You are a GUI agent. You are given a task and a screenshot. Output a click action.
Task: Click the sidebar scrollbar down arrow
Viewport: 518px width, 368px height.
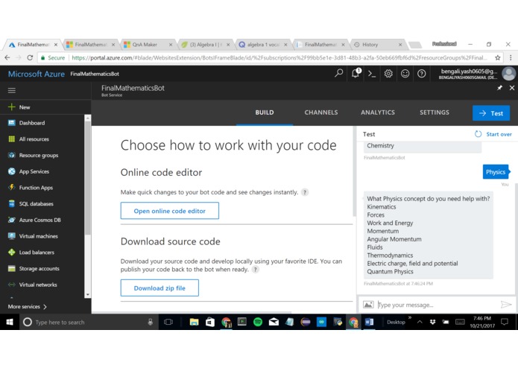coord(87,294)
